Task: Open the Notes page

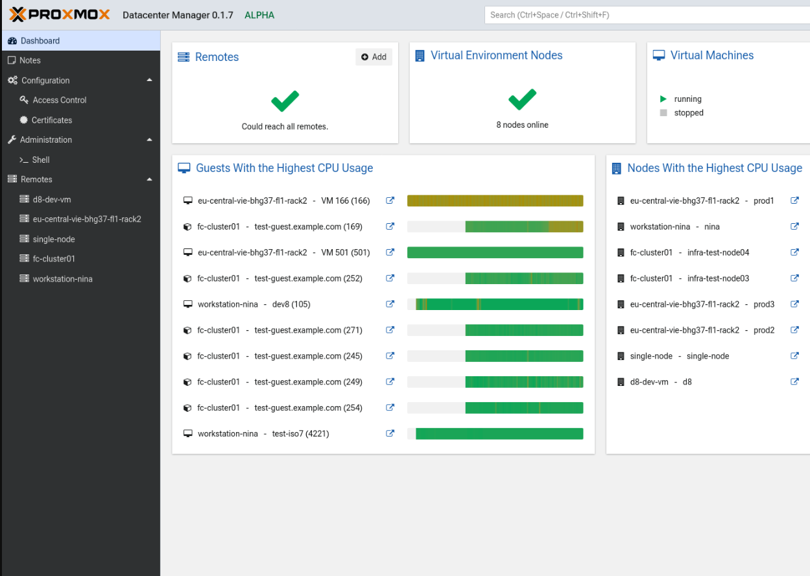Action: (30, 60)
